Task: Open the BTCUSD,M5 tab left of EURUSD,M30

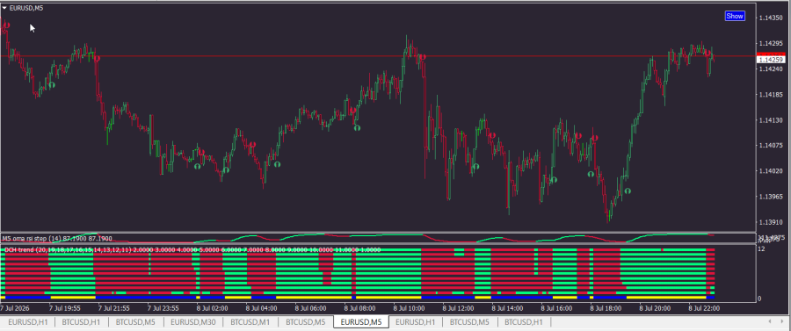Action: coord(135,321)
